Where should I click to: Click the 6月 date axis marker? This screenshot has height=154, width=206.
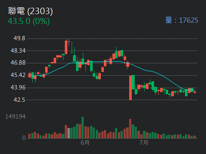[x=85, y=142]
